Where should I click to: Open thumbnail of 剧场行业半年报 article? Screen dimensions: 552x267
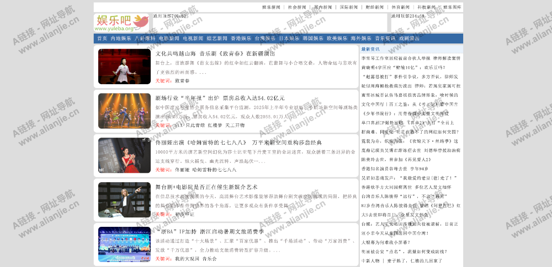[x=124, y=111]
